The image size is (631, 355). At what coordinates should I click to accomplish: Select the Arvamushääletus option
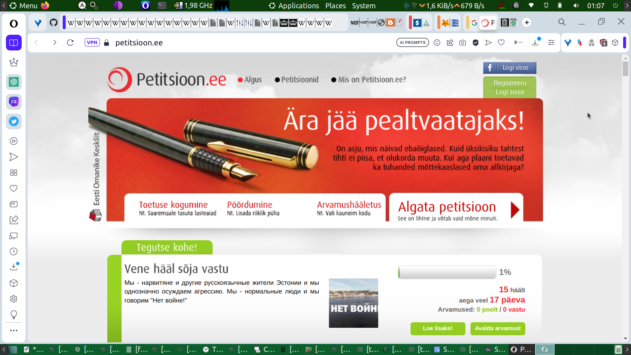point(349,208)
